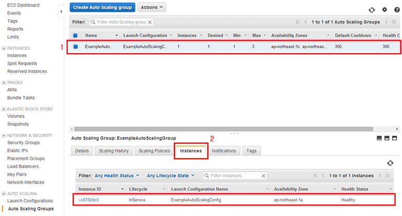
Task: Open the Actions dropdown menu
Action: point(152,8)
